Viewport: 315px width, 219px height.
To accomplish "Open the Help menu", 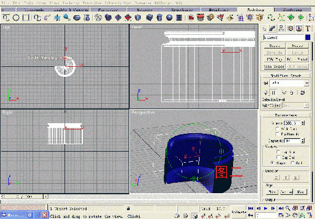I will pos(178,3).
